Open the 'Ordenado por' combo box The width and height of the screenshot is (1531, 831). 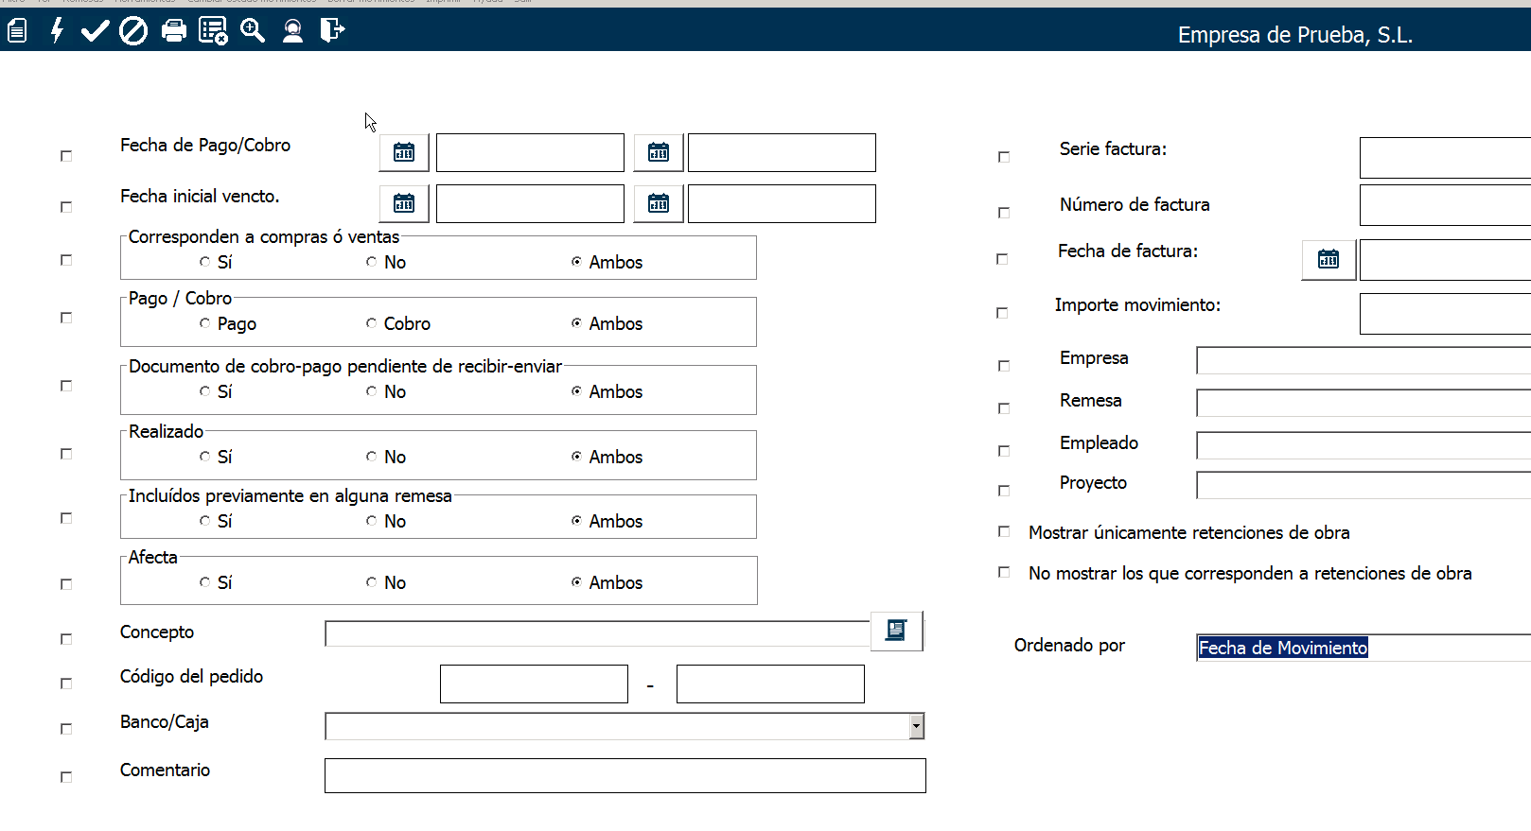coord(1363,648)
